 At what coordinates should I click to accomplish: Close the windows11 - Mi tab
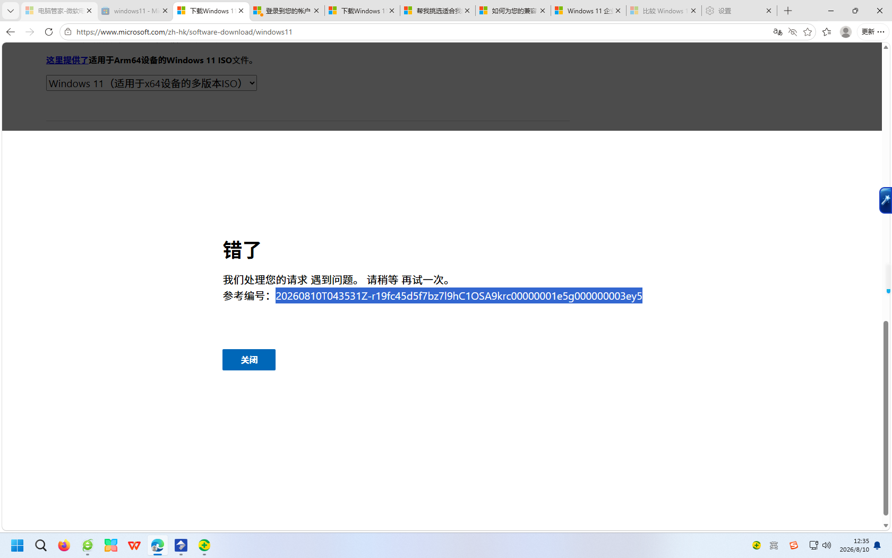click(x=165, y=11)
